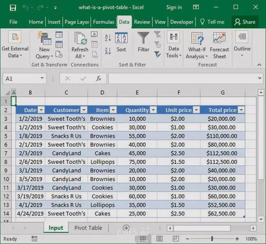Click the Sort A to Z icon
This screenshot has width=266, height=244.
(108, 38)
